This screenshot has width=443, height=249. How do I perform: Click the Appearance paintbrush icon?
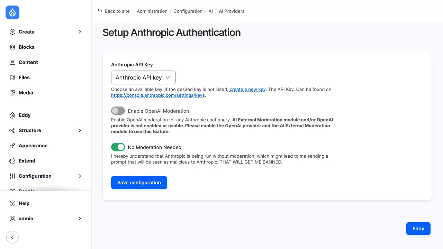coord(12,146)
